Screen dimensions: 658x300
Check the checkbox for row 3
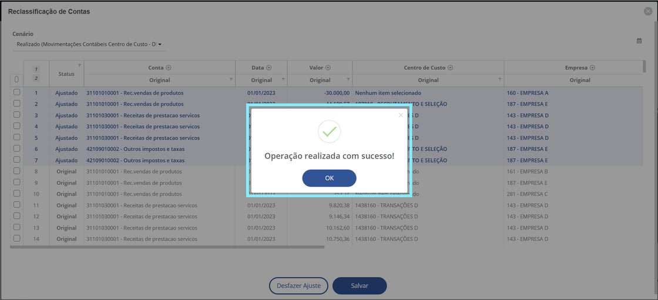click(x=17, y=115)
